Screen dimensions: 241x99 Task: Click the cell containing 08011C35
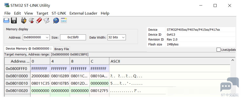coord(40,83)
